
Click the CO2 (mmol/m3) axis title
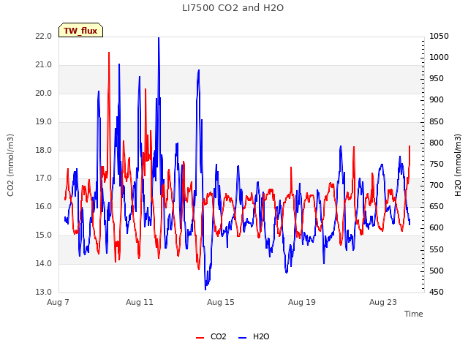coord(10,165)
